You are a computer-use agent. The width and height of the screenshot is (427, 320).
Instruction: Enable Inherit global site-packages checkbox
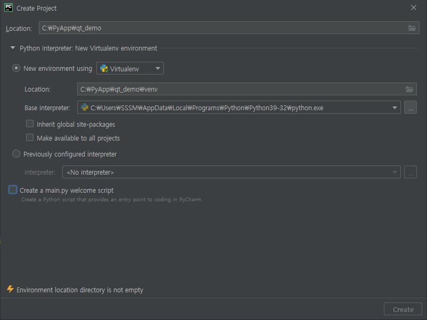30,124
